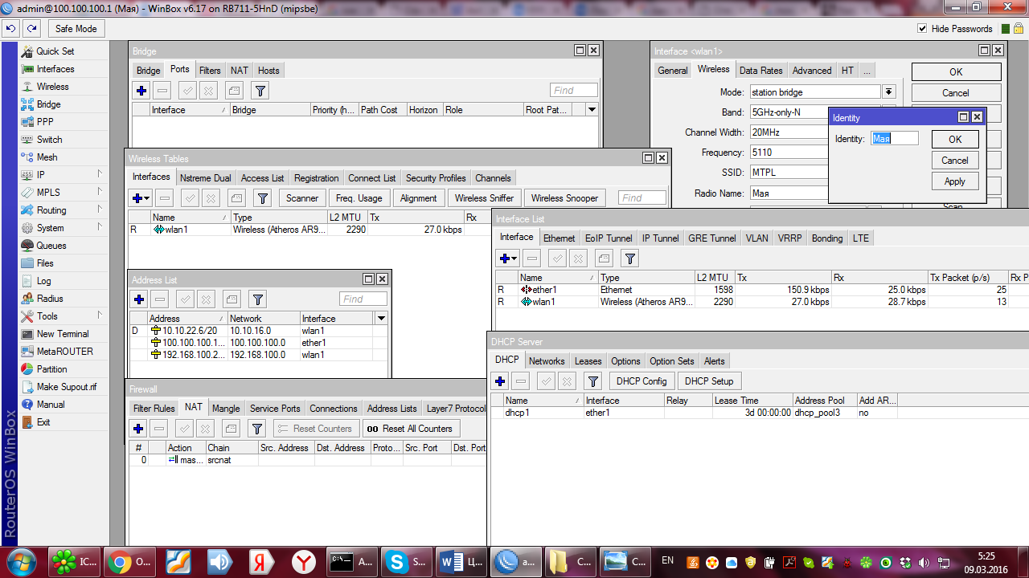Expand the column dropdown in Address List table
Screen dimensions: 1029x578
tap(381, 319)
